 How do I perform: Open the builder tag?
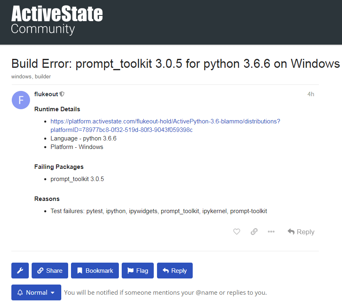43,77
